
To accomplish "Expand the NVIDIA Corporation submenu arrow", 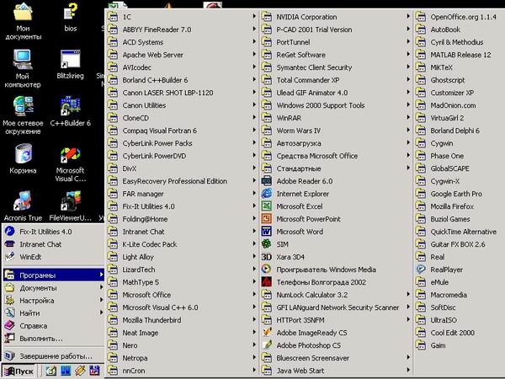I will (x=408, y=17).
